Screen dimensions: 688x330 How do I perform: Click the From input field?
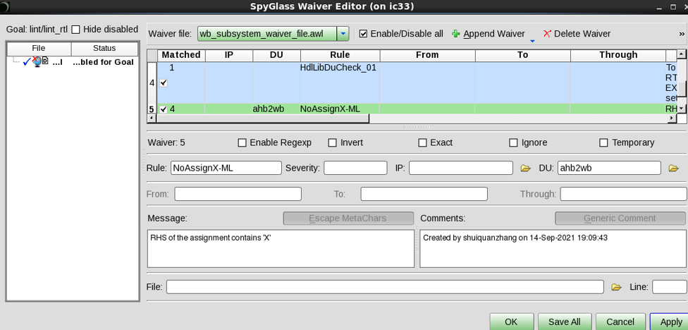238,194
